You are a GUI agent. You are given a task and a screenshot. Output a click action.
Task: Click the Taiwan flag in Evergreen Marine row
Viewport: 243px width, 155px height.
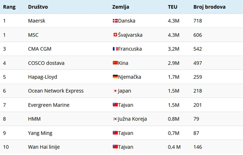point(115,105)
